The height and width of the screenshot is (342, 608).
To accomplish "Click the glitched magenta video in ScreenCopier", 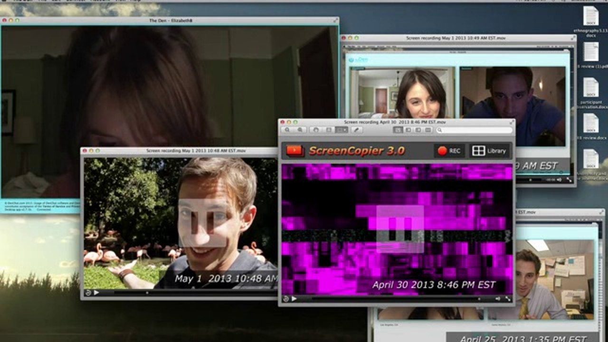I will pyautogui.click(x=397, y=229).
